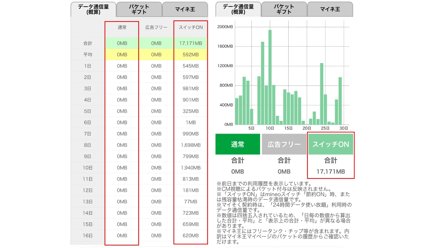Open マイネ王 tab above the table

click(x=185, y=9)
